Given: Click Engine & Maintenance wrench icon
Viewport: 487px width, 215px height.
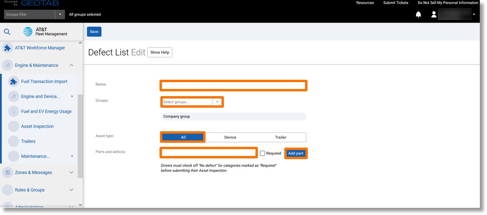Looking at the screenshot, I should click(7, 65).
